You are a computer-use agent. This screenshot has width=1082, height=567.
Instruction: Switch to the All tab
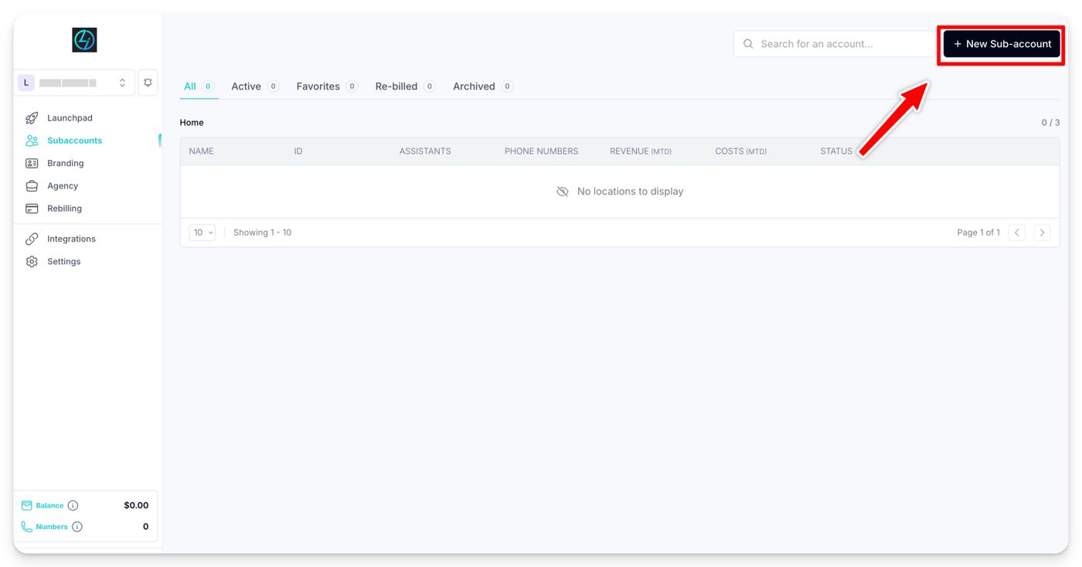[x=199, y=87]
